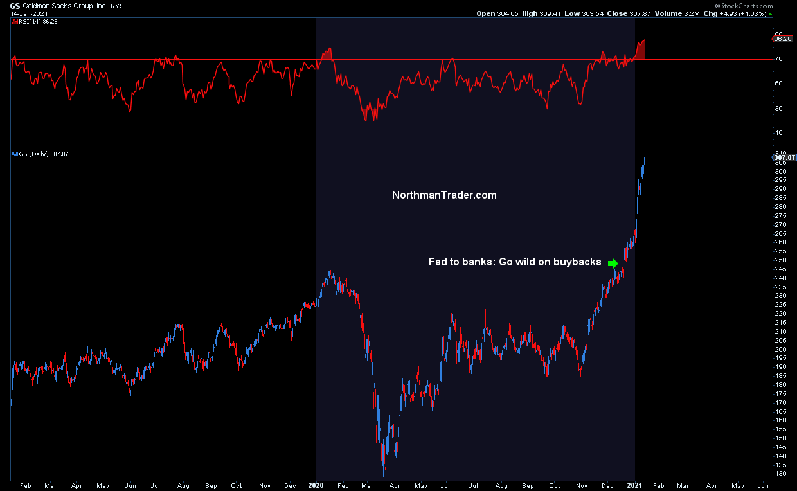Click the 225 price axis label
Viewport: 797px width, 491px height.
tap(780, 305)
